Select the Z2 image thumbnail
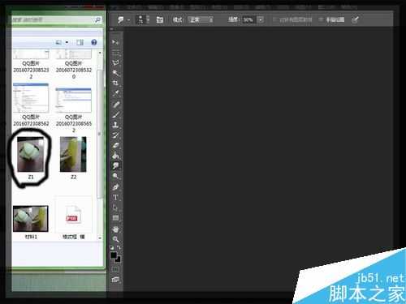 pyautogui.click(x=73, y=154)
